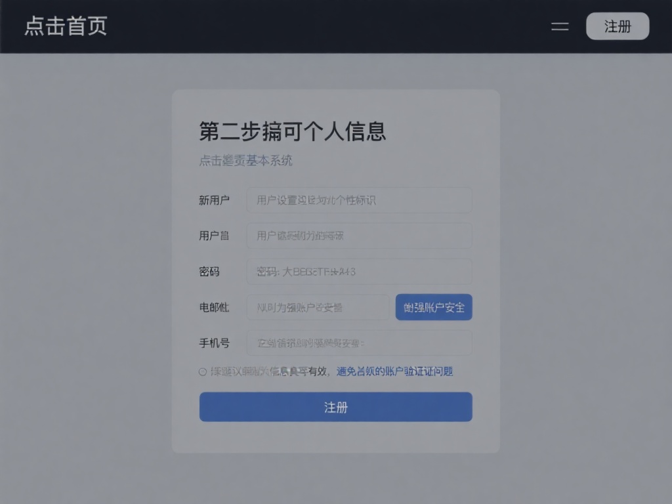Viewport: 672px width, 504px height.
Task: Click the gray subtitle under the heading
Action: pos(245,161)
